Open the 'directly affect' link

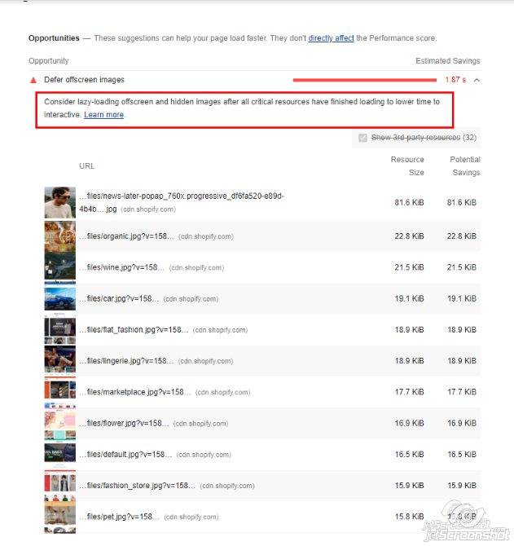tap(332, 38)
